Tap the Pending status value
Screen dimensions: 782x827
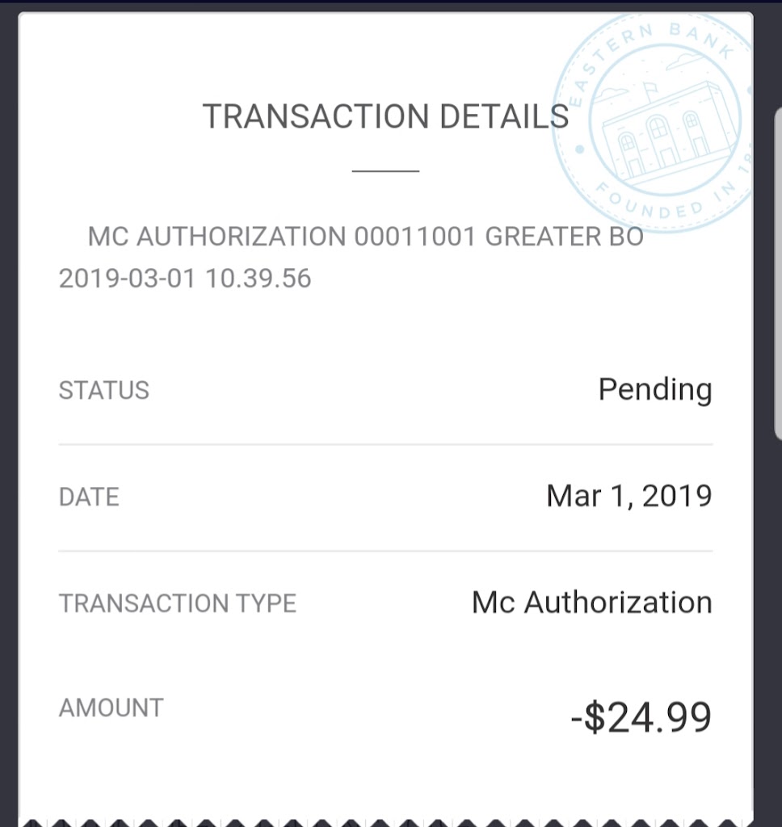point(654,389)
